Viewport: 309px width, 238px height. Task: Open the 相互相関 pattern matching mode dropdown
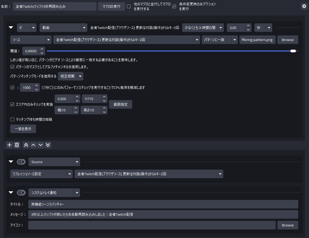[71, 76]
